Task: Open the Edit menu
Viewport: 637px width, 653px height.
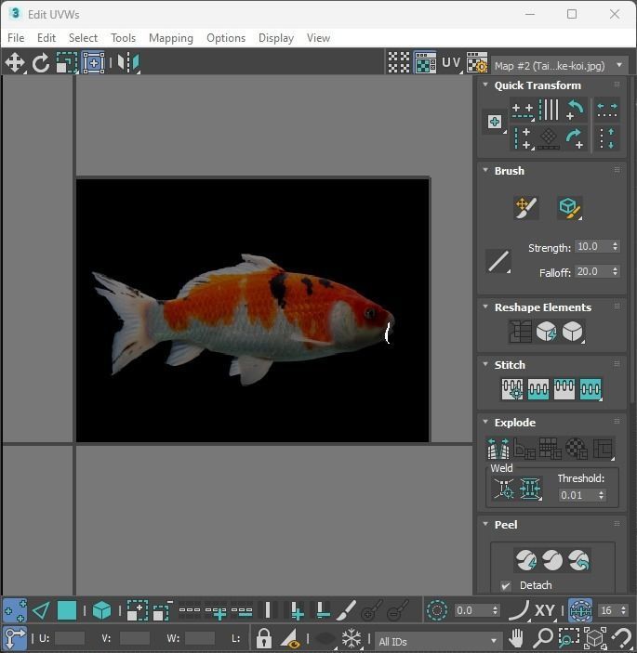Action: pos(46,38)
